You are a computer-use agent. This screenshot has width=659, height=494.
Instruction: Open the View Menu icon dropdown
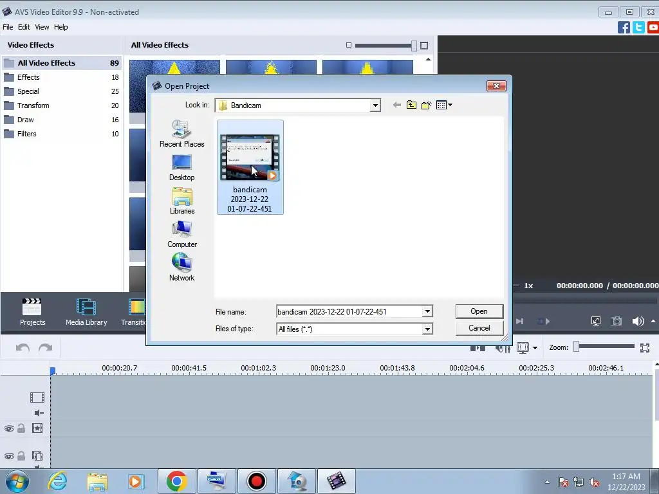click(x=444, y=105)
